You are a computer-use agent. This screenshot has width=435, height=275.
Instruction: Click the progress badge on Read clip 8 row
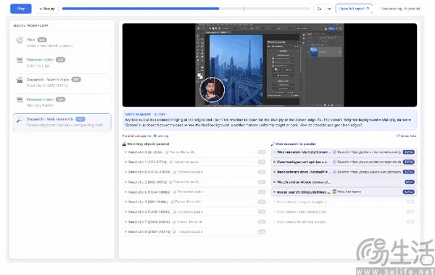click(x=262, y=231)
